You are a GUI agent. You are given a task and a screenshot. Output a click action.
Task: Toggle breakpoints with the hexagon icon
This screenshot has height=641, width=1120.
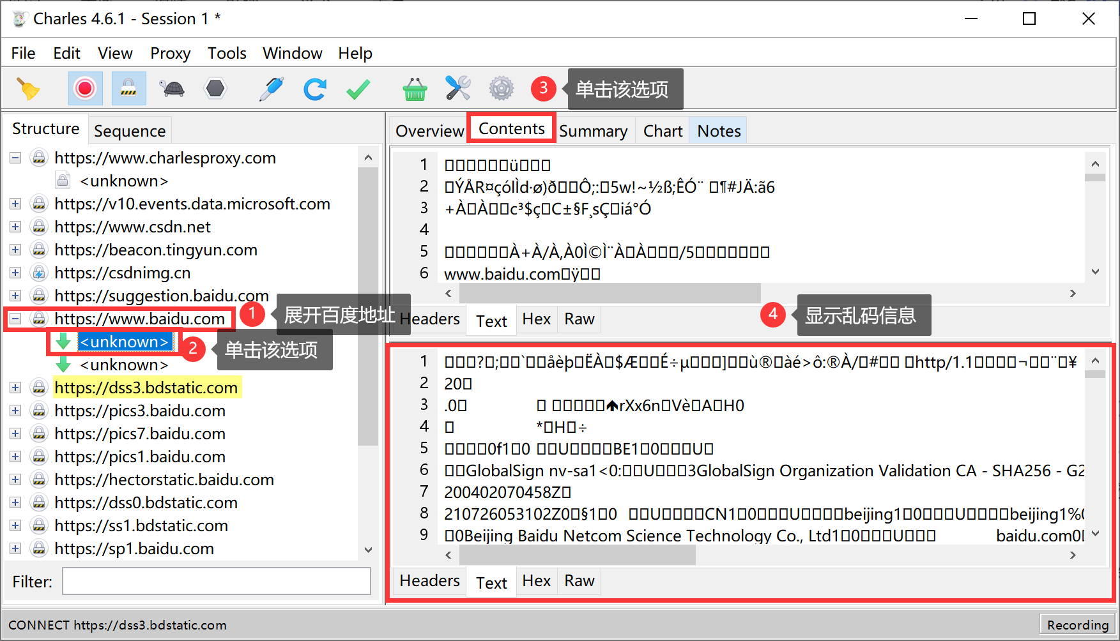(x=215, y=88)
